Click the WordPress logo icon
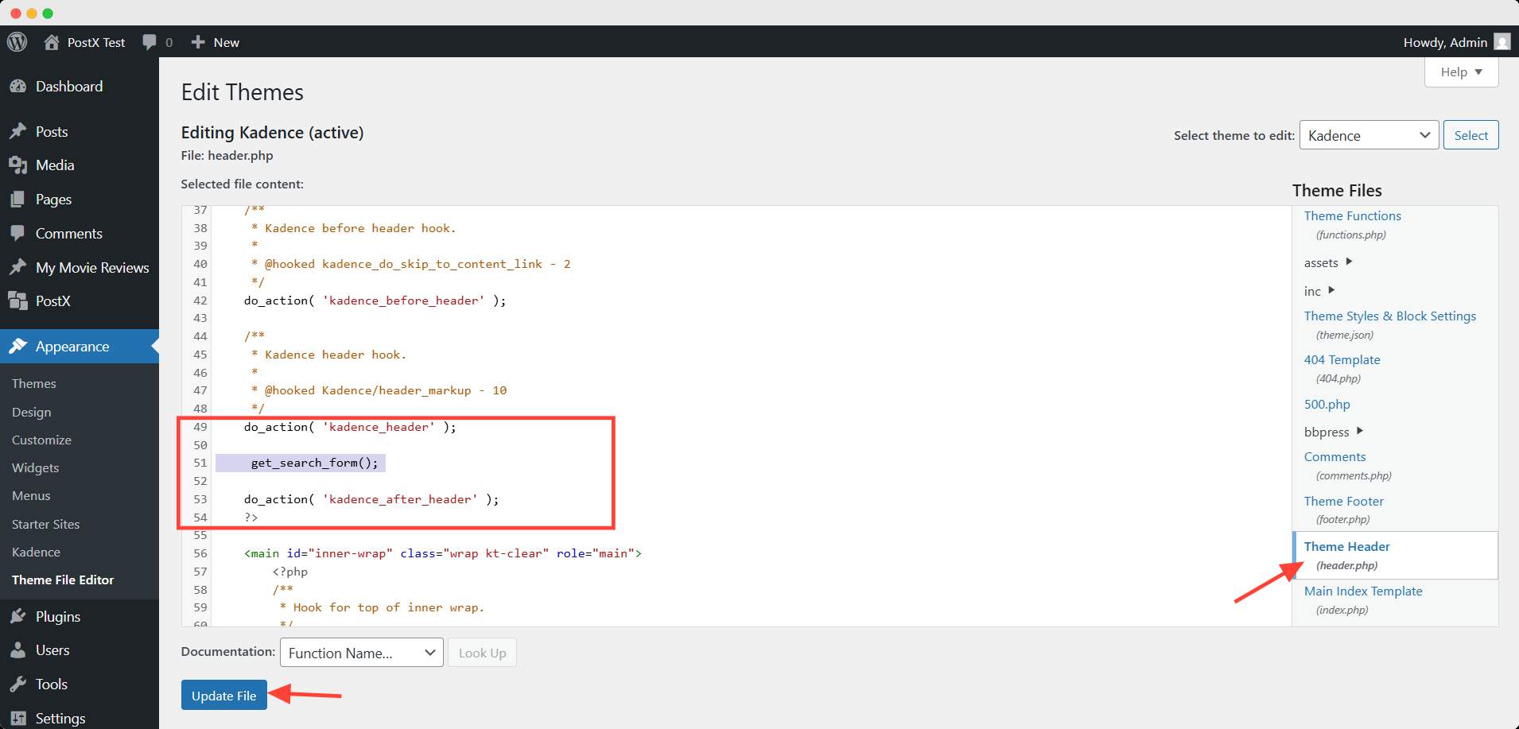Screen dimensions: 1519x729 [17, 42]
